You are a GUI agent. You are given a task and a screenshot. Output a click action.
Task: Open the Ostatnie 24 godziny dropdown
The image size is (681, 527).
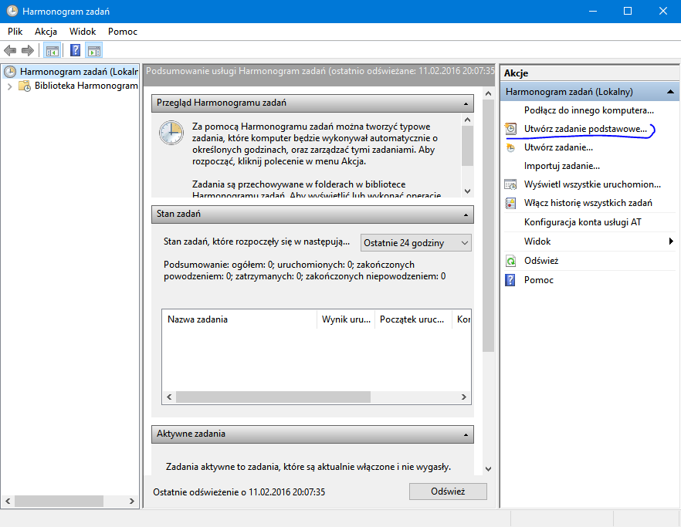point(416,242)
